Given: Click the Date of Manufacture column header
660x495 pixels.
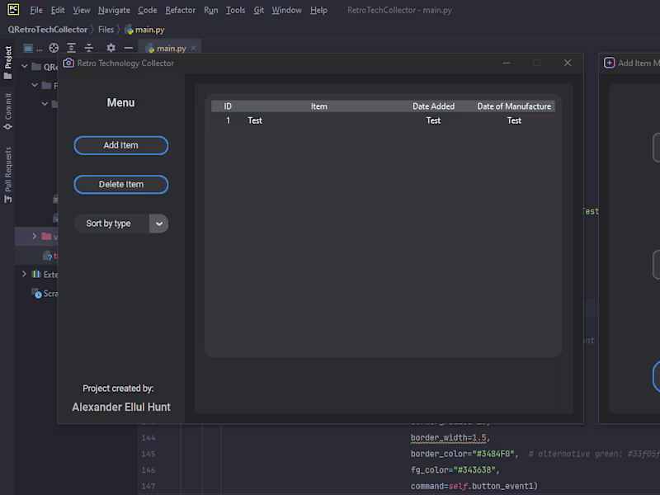Looking at the screenshot, I should click(513, 106).
